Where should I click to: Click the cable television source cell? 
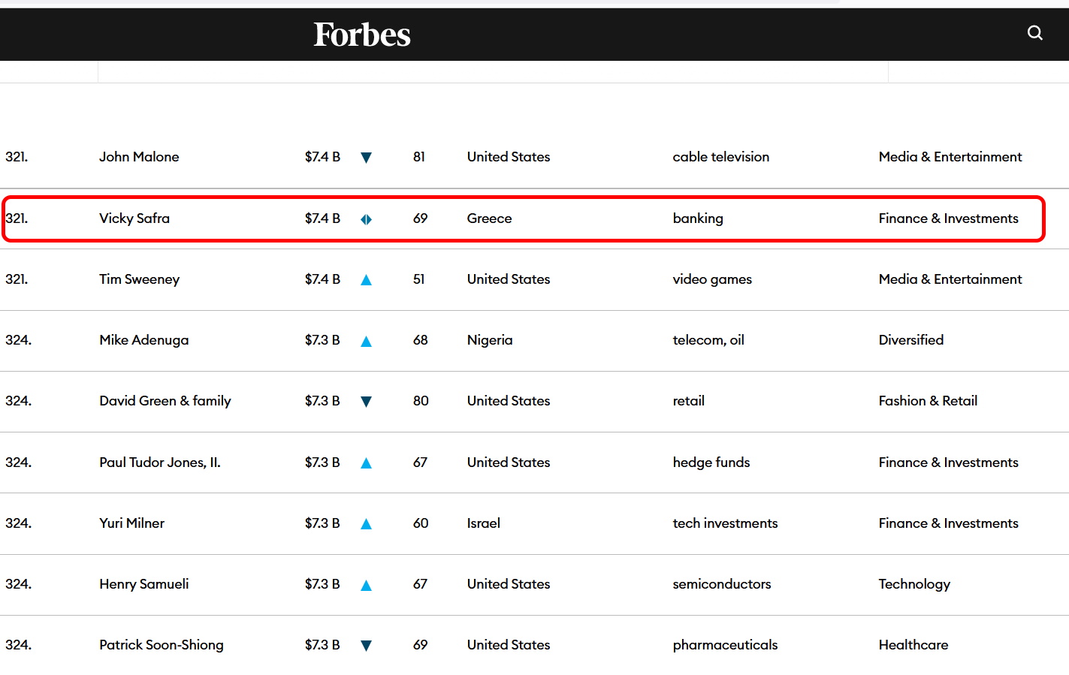(721, 157)
